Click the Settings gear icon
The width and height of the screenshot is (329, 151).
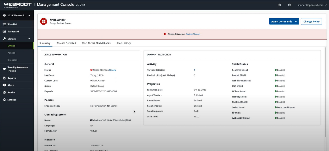(x=4, y=100)
